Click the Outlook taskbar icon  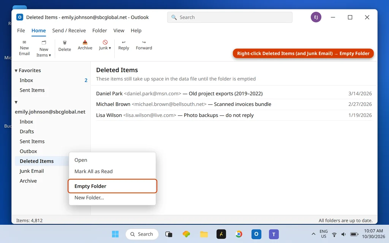coord(256,234)
